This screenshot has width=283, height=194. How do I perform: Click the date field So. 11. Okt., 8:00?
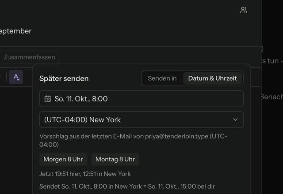point(141,99)
